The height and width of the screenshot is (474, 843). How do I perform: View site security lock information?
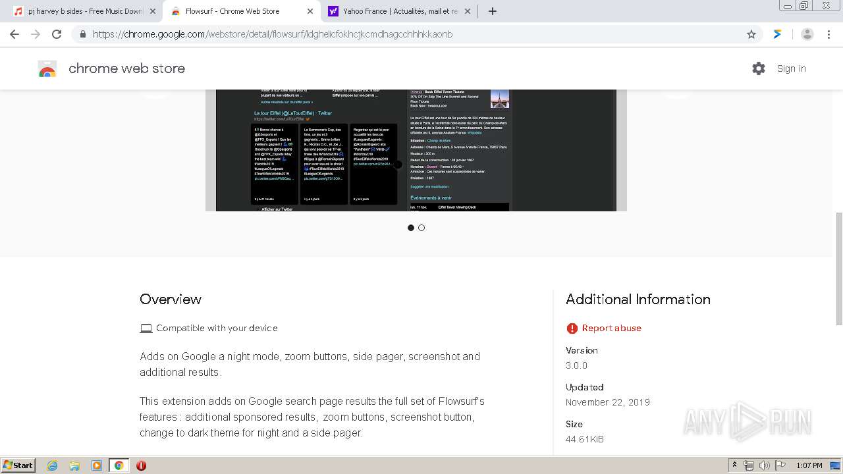point(82,34)
